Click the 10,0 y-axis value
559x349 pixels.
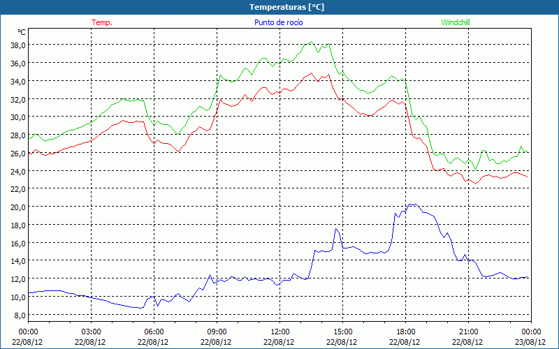point(18,297)
